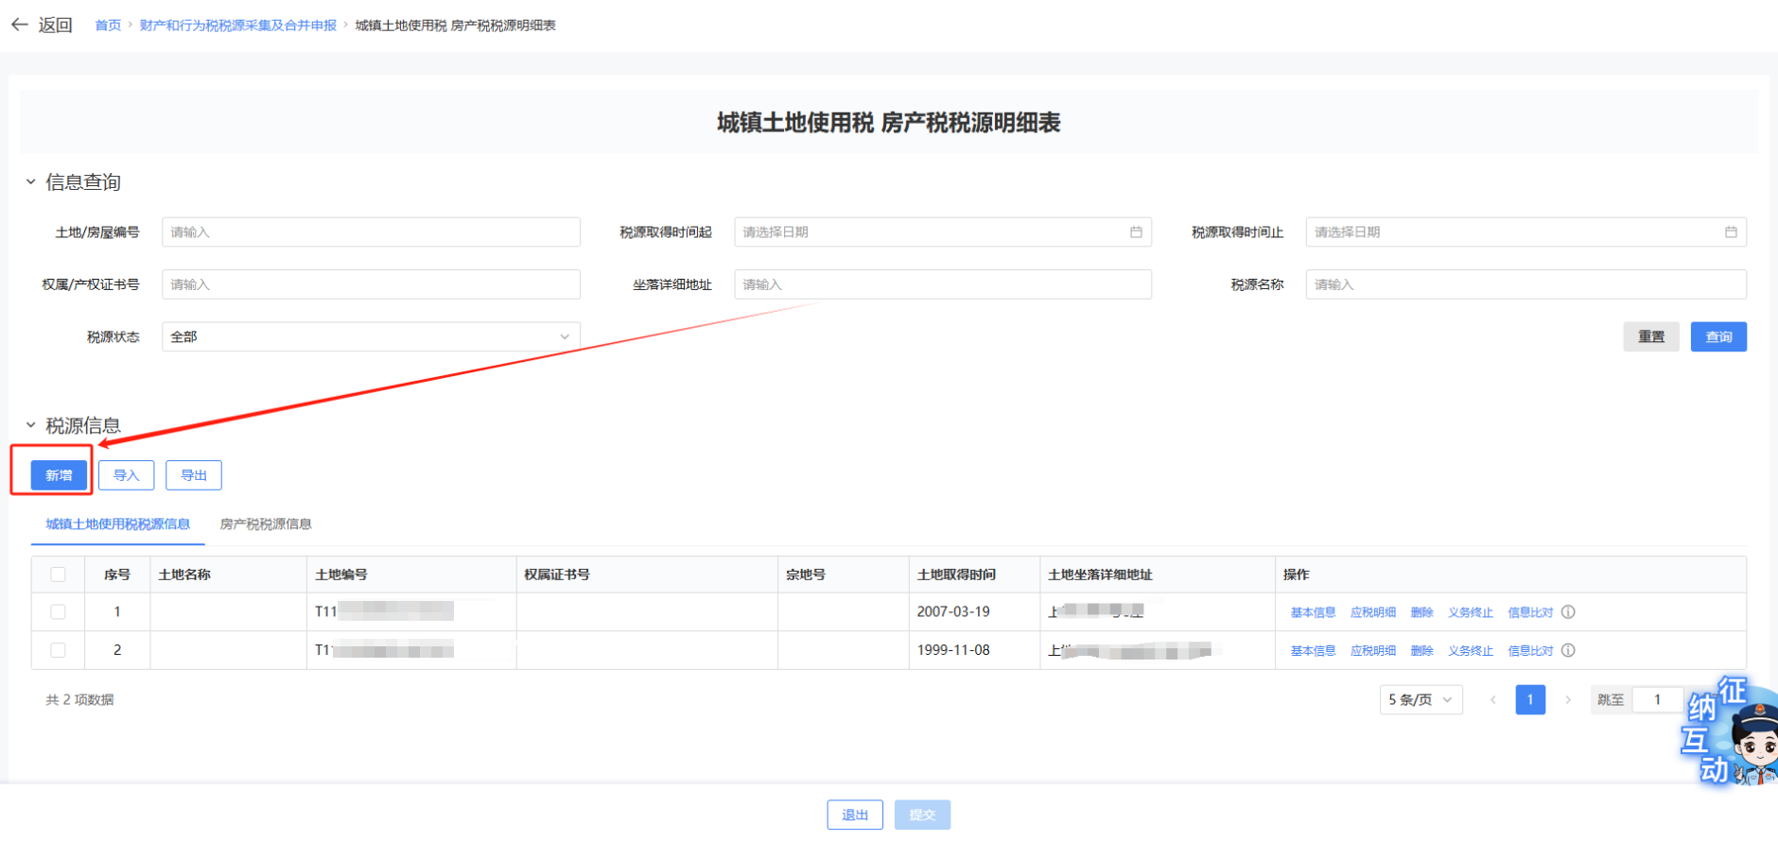
Task: Open the 税源状态 dropdown
Action: pos(371,337)
